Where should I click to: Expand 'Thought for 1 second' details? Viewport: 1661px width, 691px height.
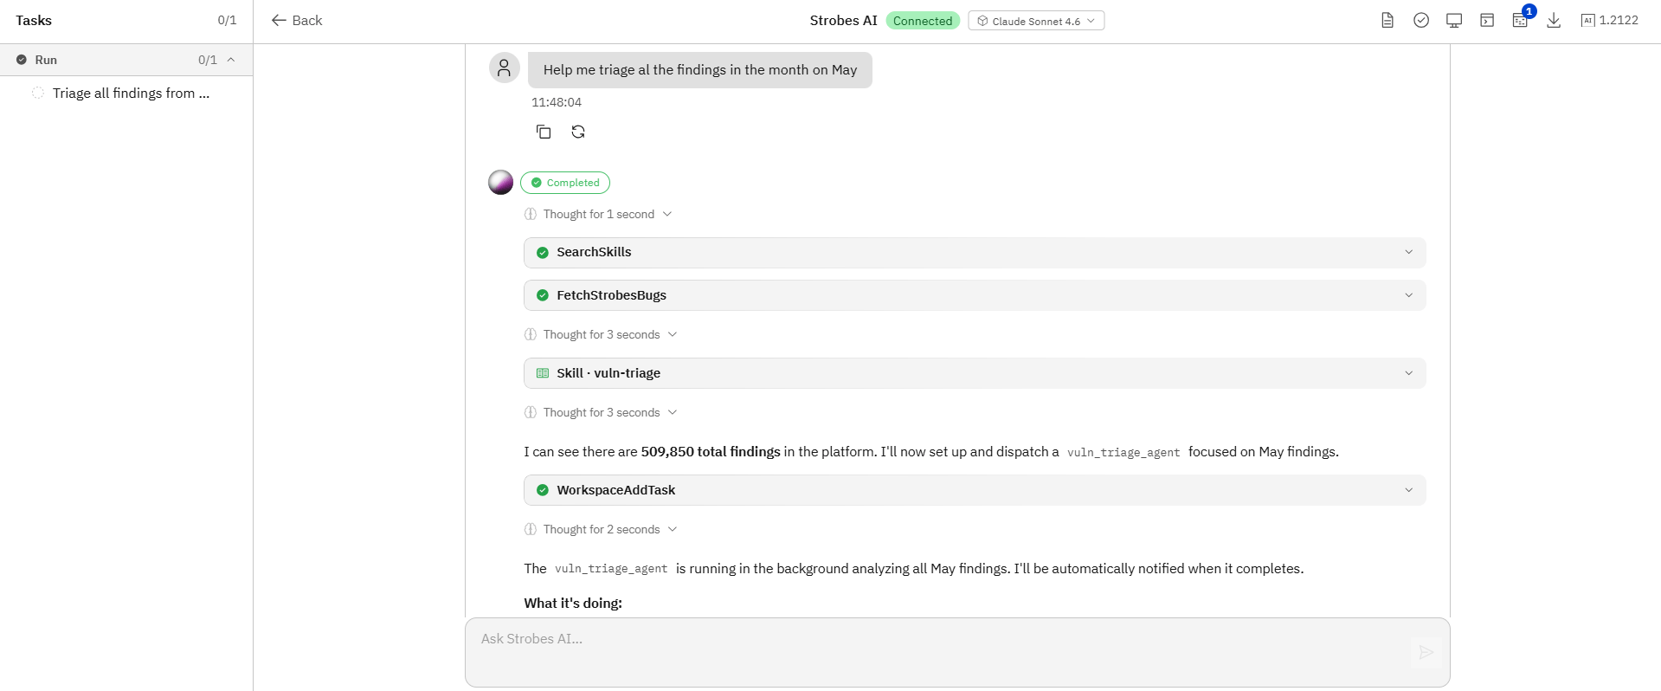[x=598, y=214]
